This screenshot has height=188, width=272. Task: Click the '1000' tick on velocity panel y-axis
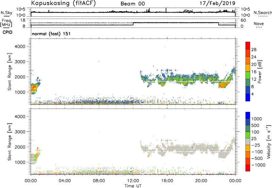pyautogui.click(x=20, y=162)
